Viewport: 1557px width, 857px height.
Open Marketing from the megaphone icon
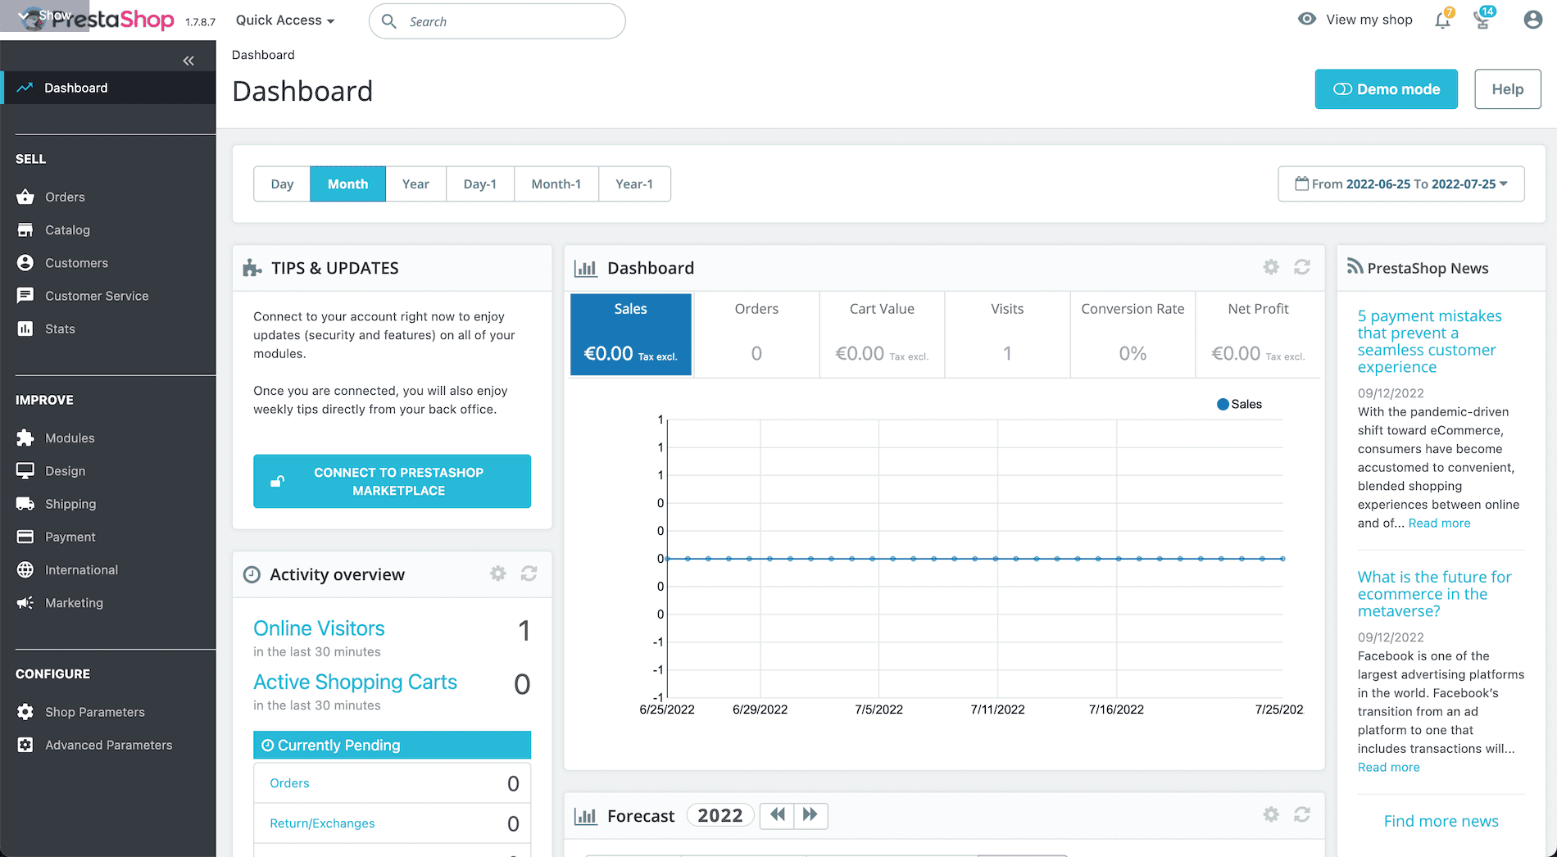point(25,602)
